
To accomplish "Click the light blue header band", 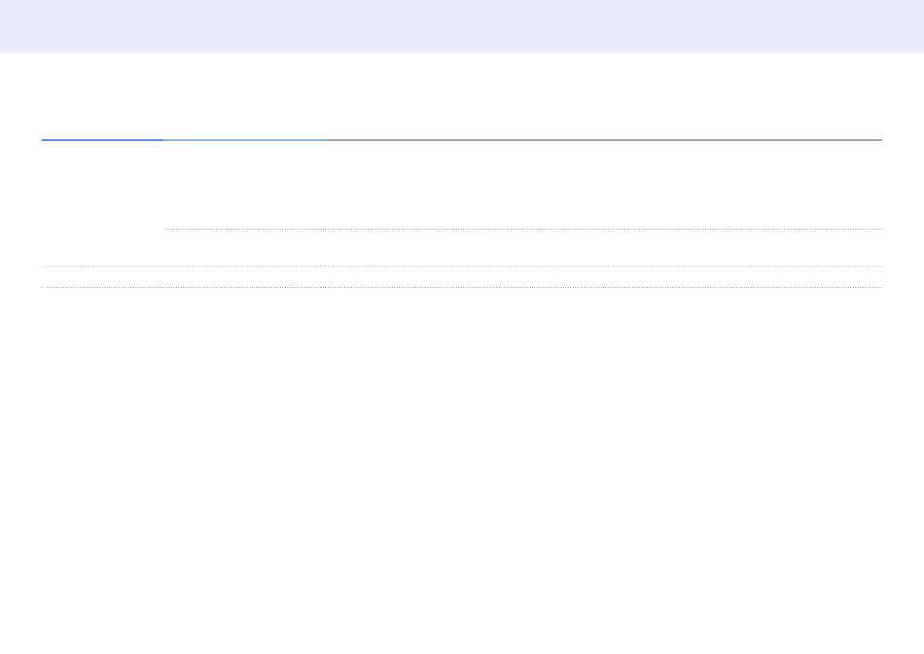I will tap(462, 26).
